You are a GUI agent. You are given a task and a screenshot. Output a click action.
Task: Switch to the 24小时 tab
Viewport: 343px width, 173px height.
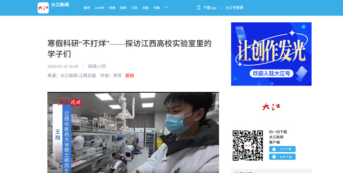99,8
